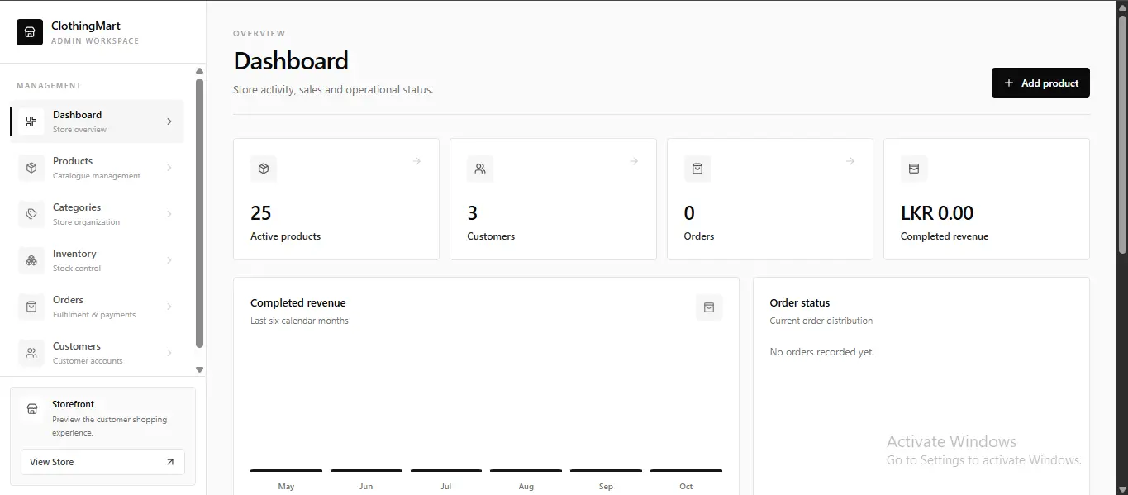The image size is (1128, 495).
Task: Follow the arrow on Customers card
Action: point(634,161)
